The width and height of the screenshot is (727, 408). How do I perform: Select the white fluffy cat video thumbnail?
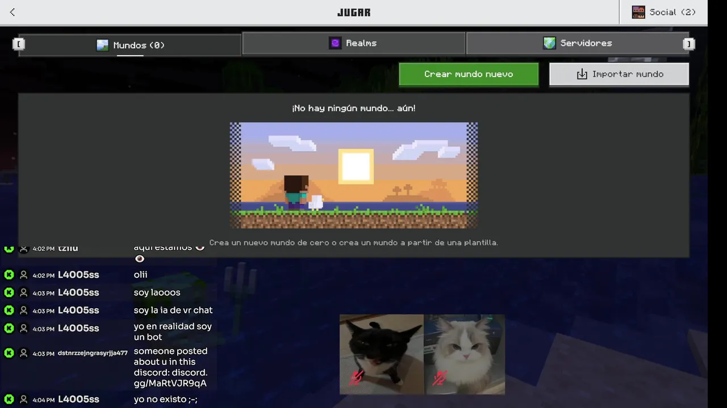tap(465, 354)
